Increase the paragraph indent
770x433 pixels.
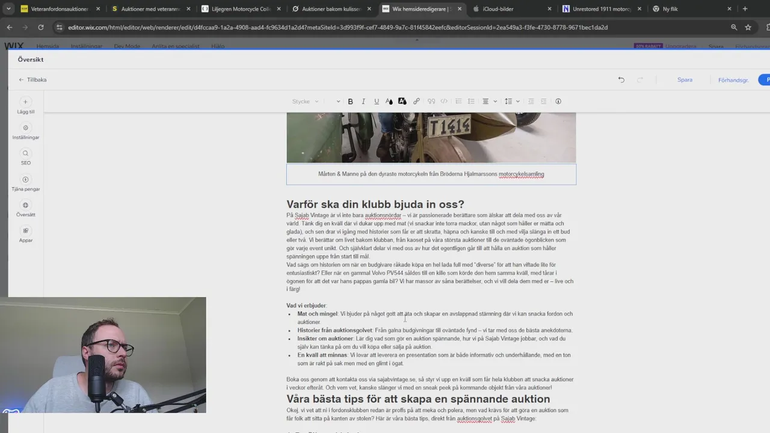point(544,102)
